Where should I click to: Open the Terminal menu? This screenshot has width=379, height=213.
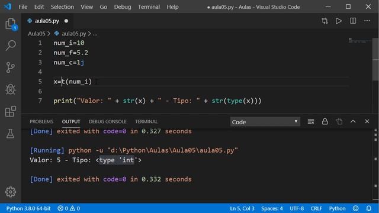(149, 7)
